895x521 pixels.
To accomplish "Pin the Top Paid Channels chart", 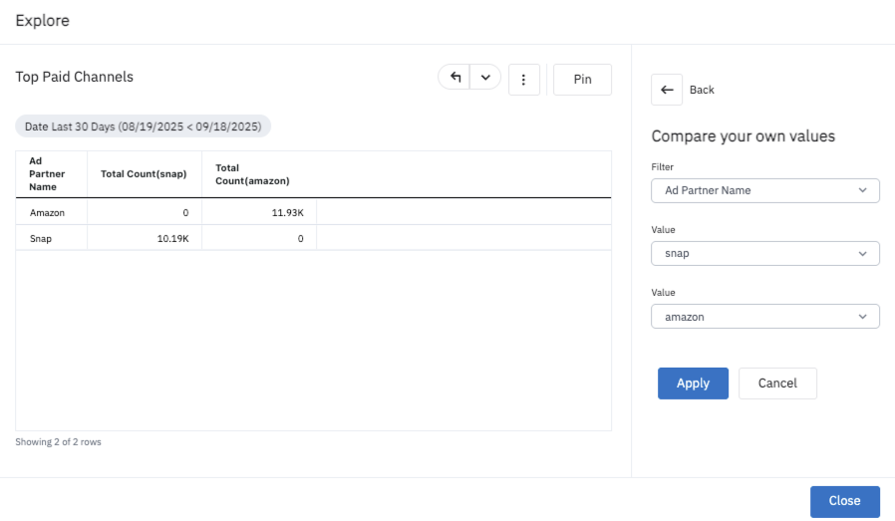I will click(x=582, y=80).
